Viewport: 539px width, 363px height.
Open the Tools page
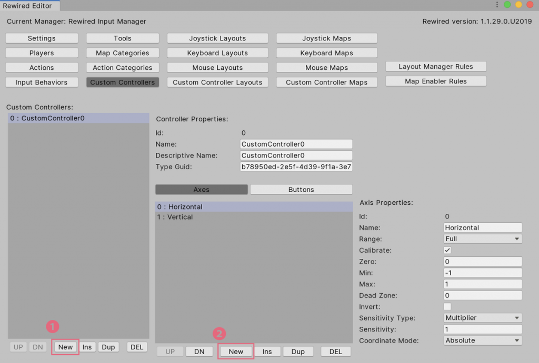123,38
